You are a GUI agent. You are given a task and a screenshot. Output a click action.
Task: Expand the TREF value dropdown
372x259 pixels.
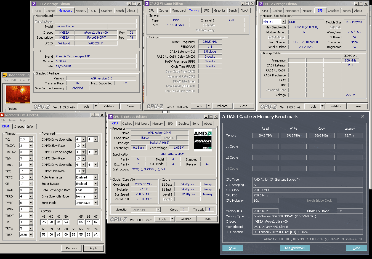coord(31,235)
